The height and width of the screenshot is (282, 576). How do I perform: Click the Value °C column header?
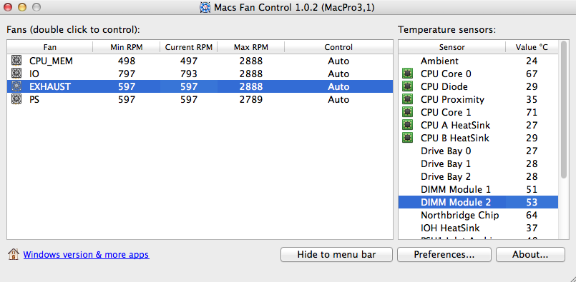[x=532, y=47]
